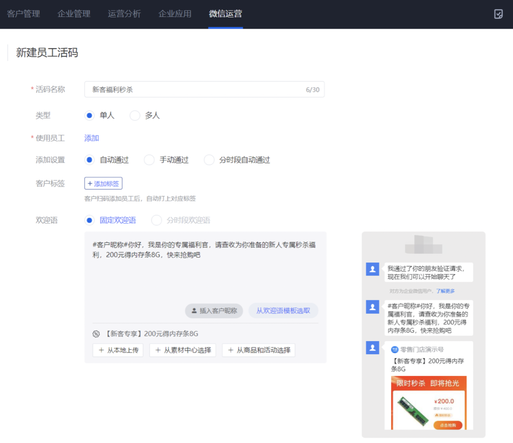
Task: Click 从欢迎语模板选取 button
Action: [x=283, y=310]
